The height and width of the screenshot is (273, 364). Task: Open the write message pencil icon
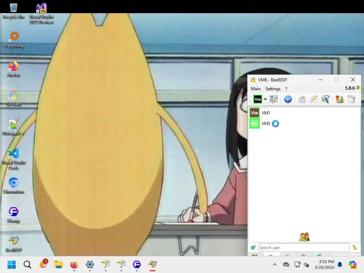(x=314, y=100)
